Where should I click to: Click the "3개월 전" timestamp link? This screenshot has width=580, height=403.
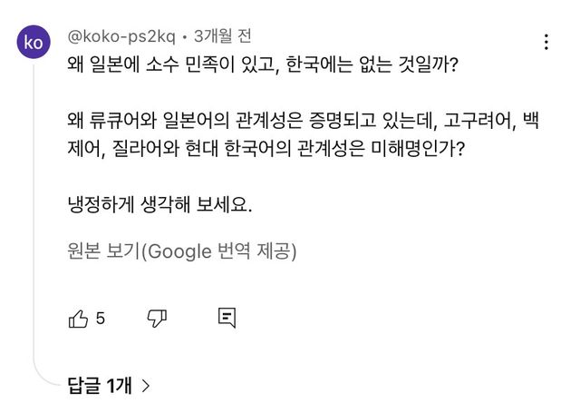coord(223,36)
